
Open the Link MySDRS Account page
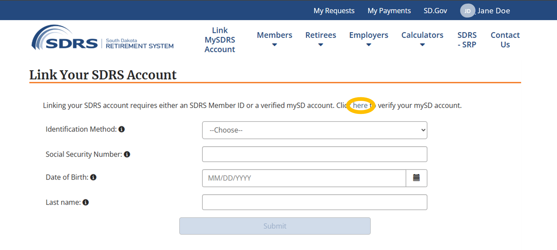pyautogui.click(x=220, y=40)
